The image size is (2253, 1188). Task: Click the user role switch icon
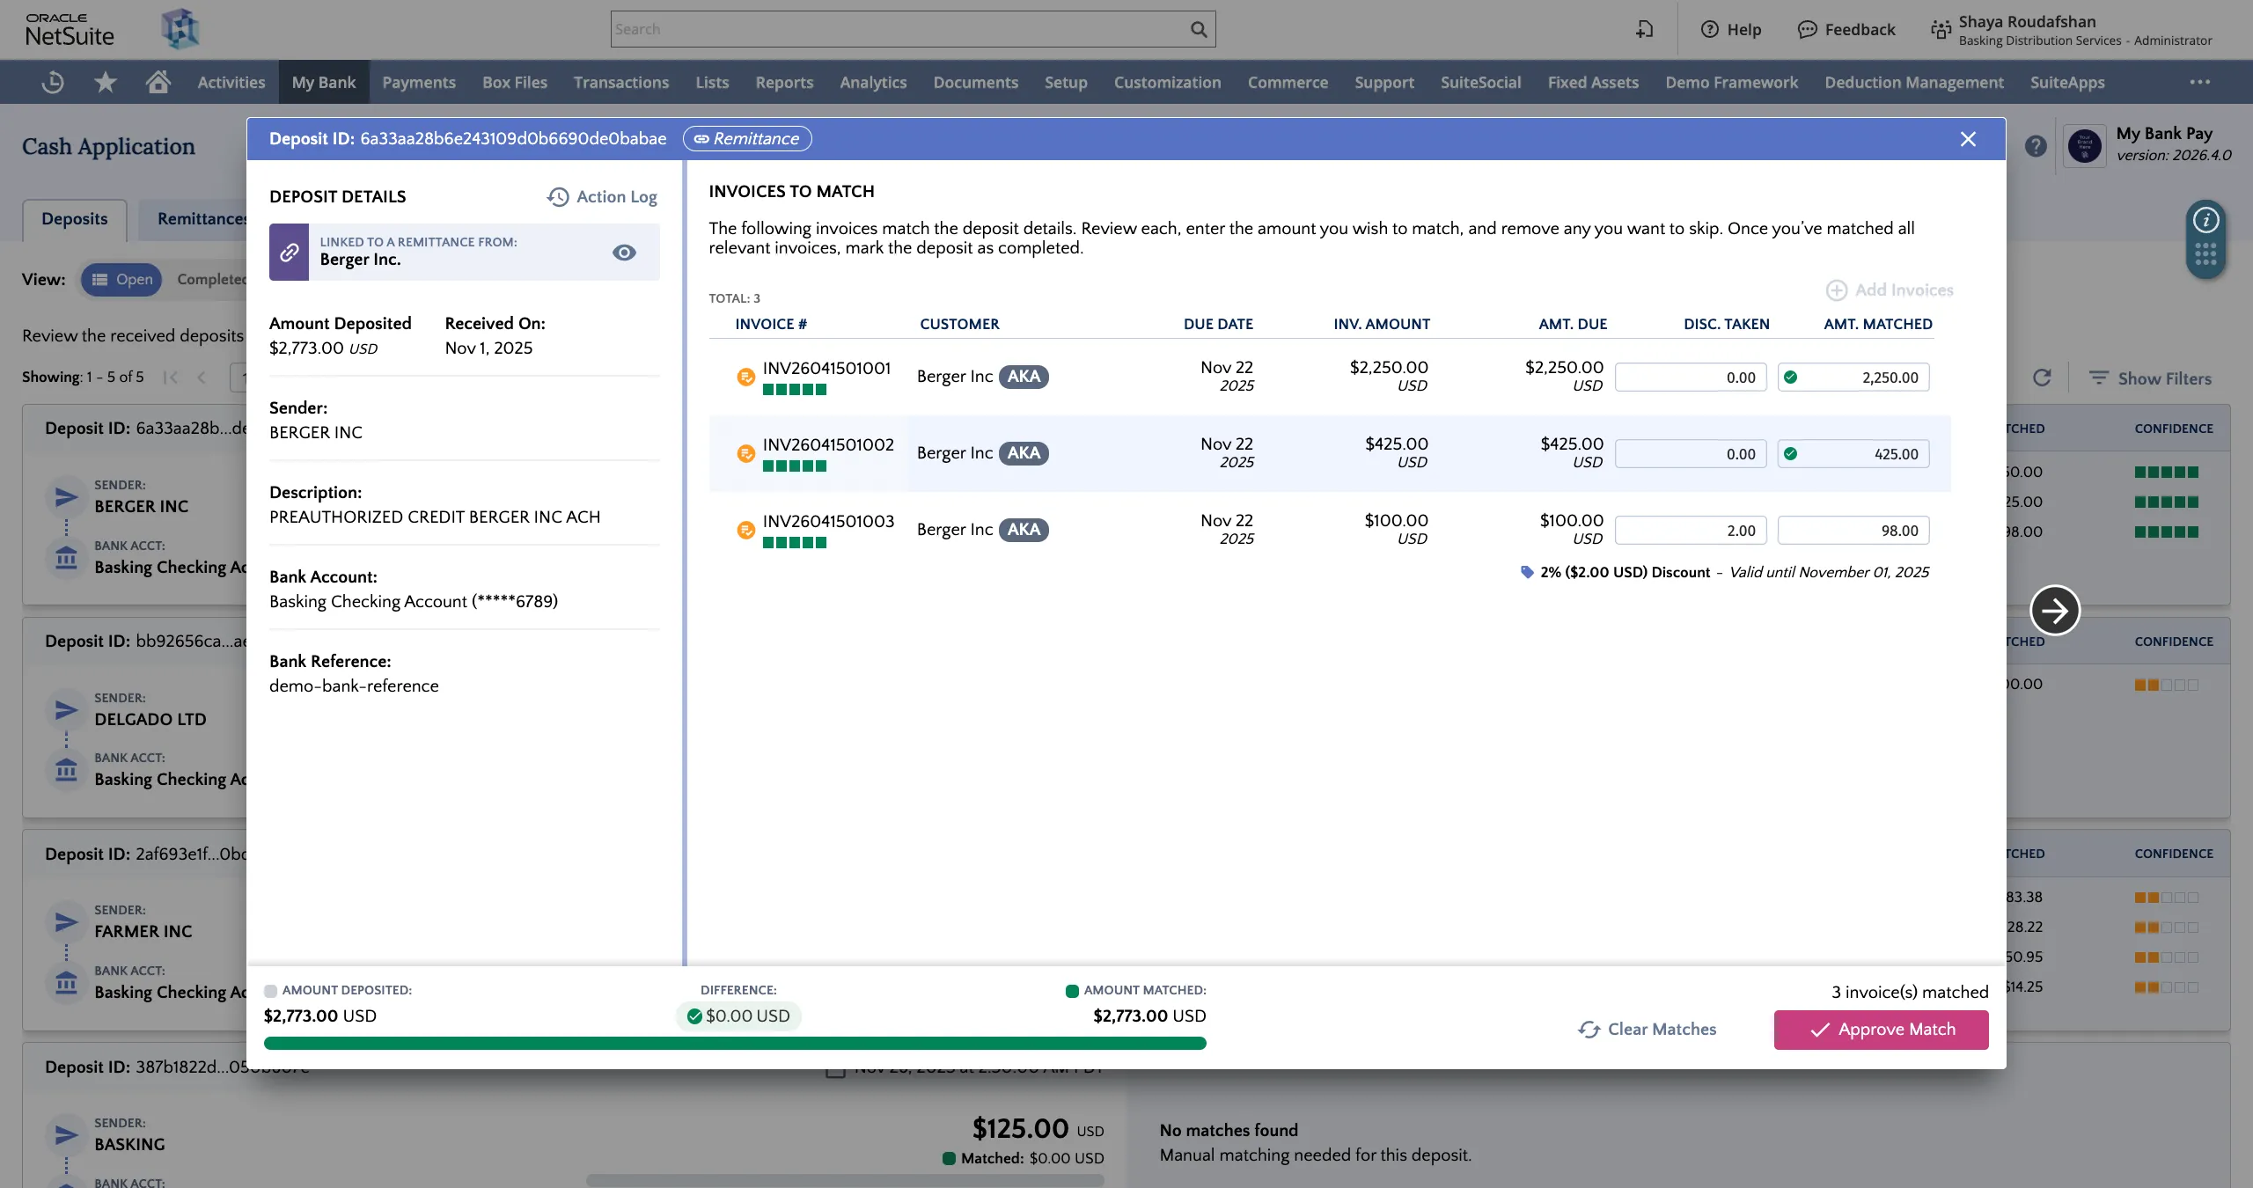(1941, 30)
